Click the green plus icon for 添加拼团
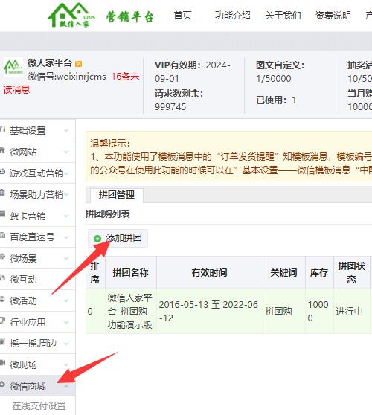 (x=97, y=238)
